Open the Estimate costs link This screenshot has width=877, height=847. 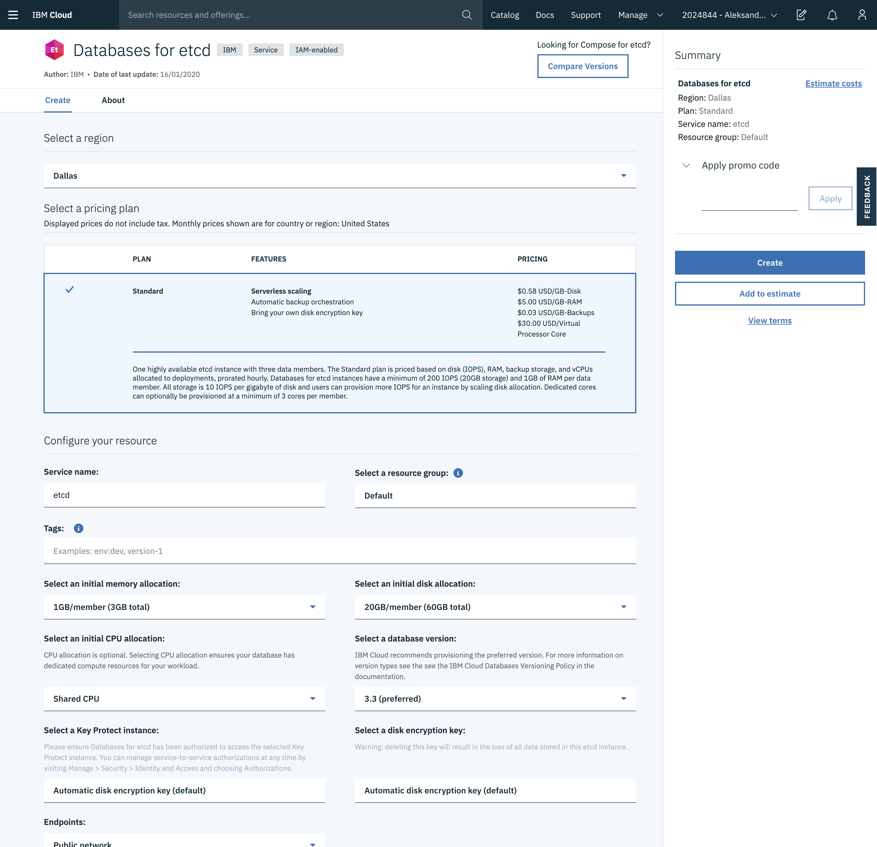(x=833, y=83)
